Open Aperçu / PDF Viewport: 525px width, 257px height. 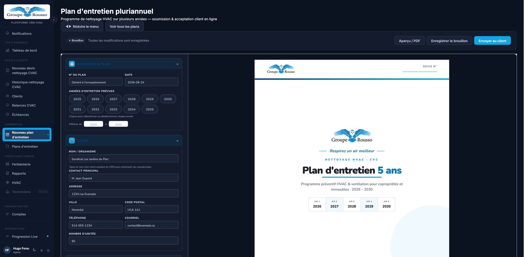[x=409, y=41]
